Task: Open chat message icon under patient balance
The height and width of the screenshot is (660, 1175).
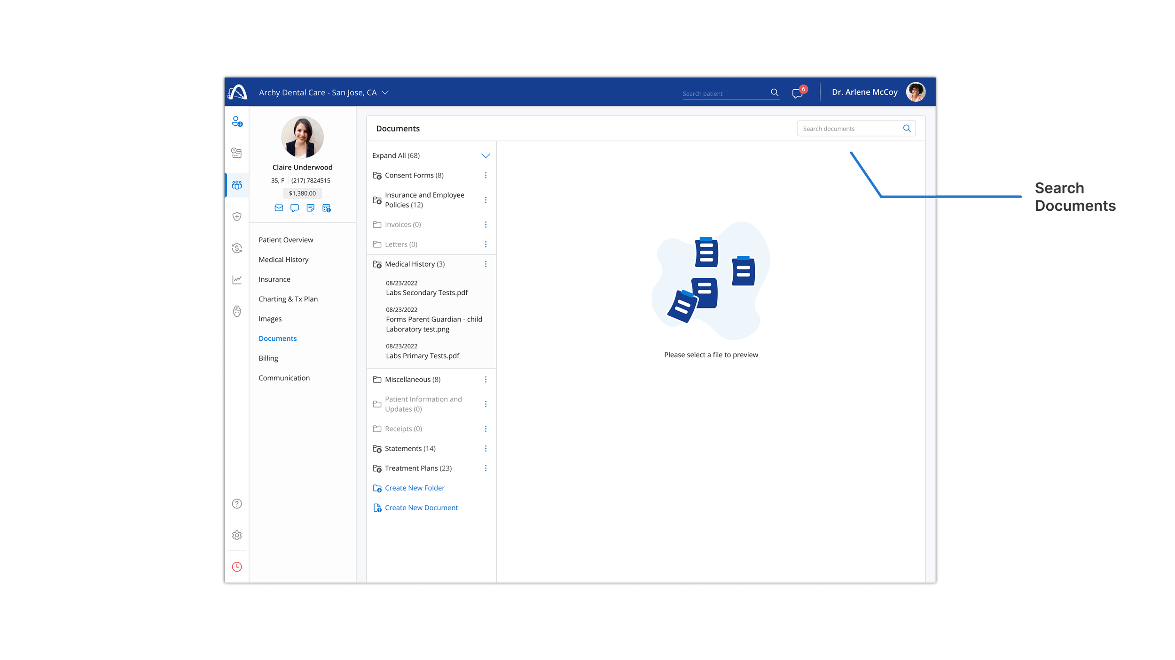Action: click(295, 208)
